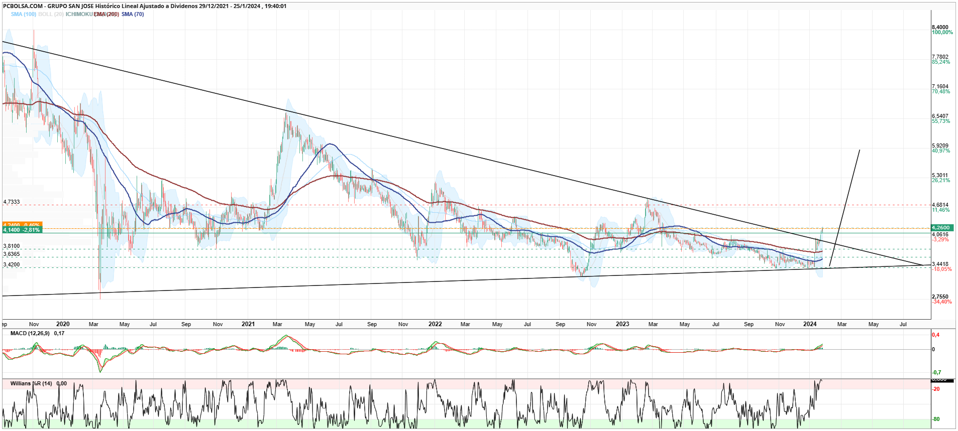Click the '3,4418' price axis label
Viewport: 958px width, 431px height.
(x=940, y=264)
